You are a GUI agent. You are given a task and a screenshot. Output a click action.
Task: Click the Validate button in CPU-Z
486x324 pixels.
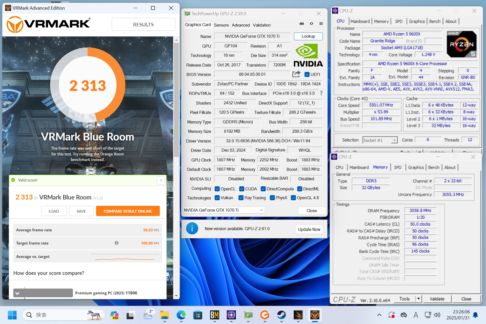(437, 299)
